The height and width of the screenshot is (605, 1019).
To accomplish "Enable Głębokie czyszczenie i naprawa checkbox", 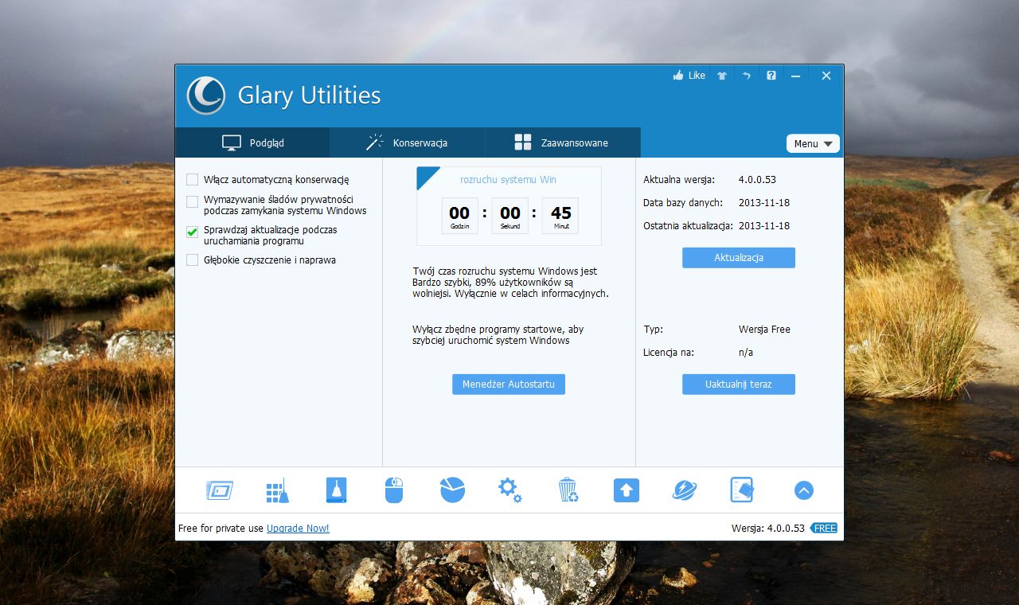I will 192,260.
